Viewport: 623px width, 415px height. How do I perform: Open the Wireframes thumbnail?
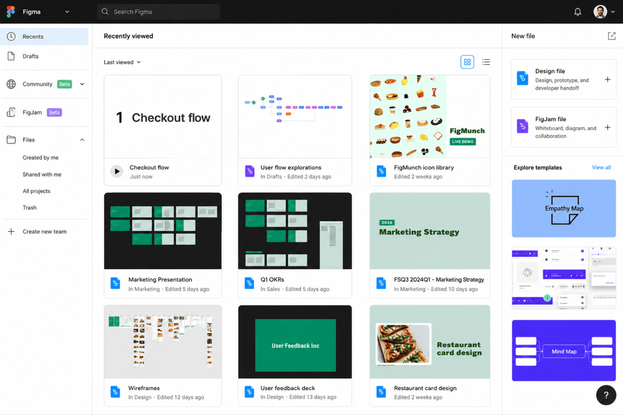coord(163,342)
